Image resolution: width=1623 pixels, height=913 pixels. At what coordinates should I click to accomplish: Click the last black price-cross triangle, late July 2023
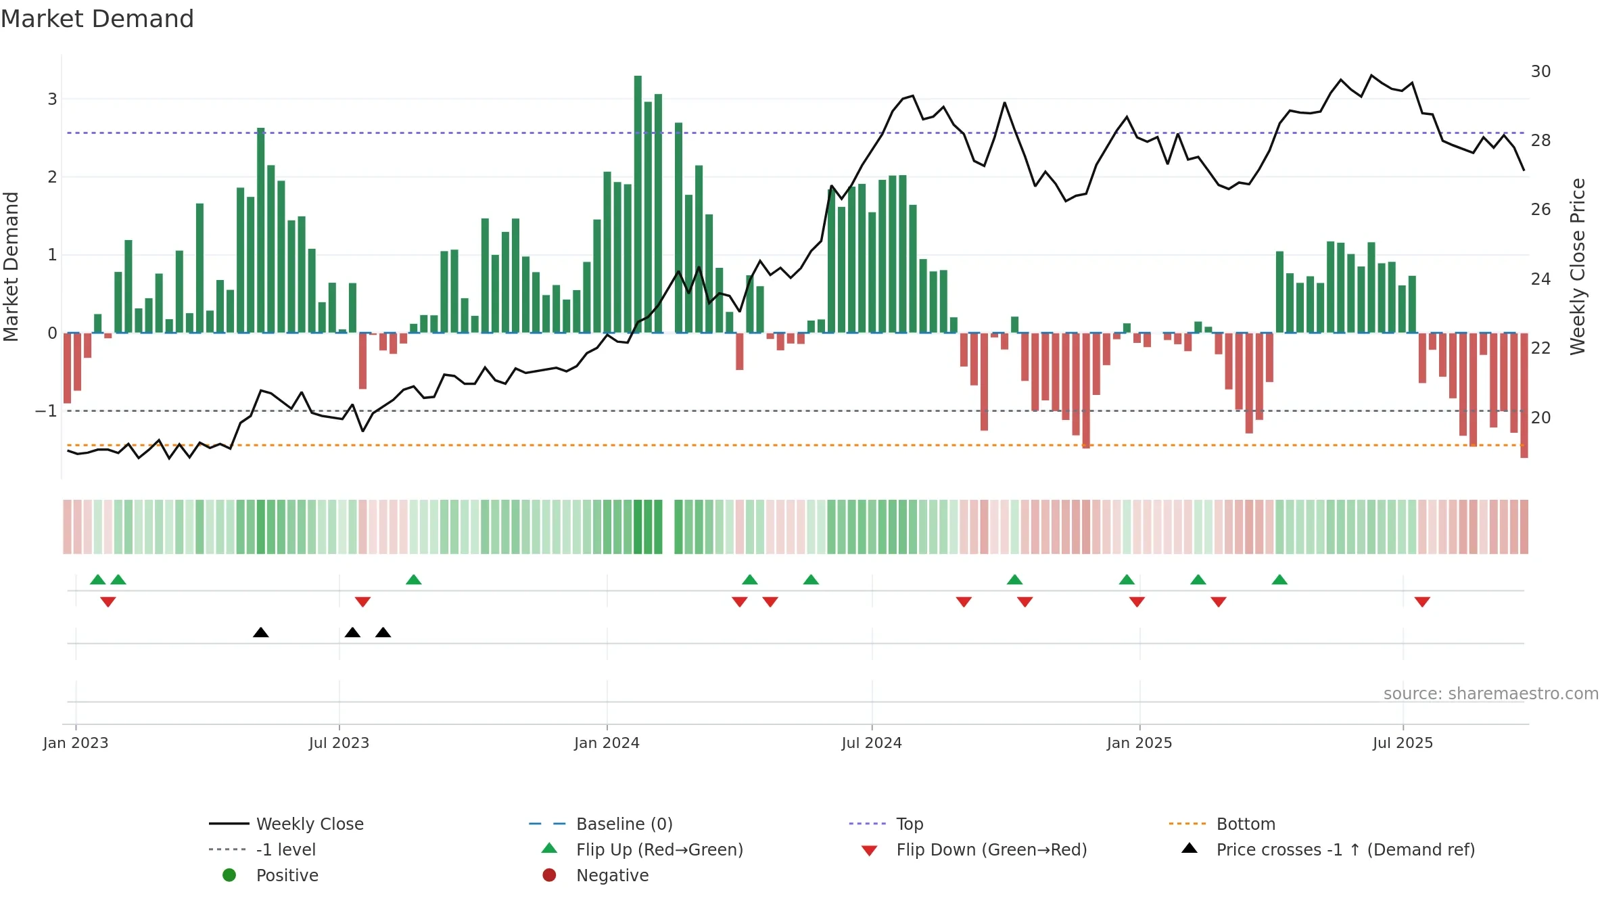(x=383, y=632)
